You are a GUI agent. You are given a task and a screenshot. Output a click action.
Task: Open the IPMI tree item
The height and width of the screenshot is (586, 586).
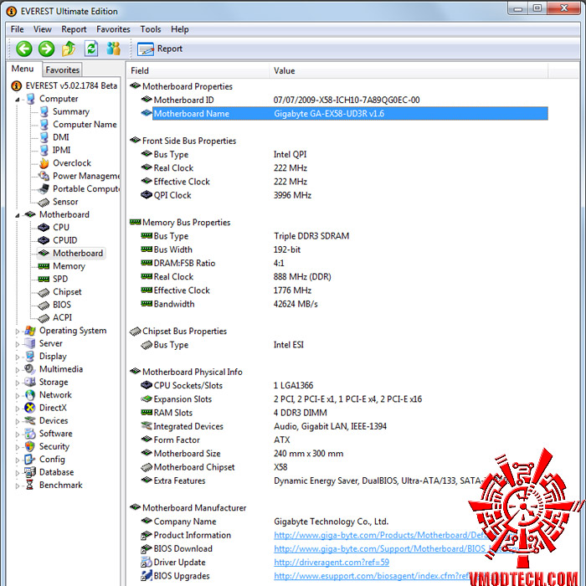62,150
